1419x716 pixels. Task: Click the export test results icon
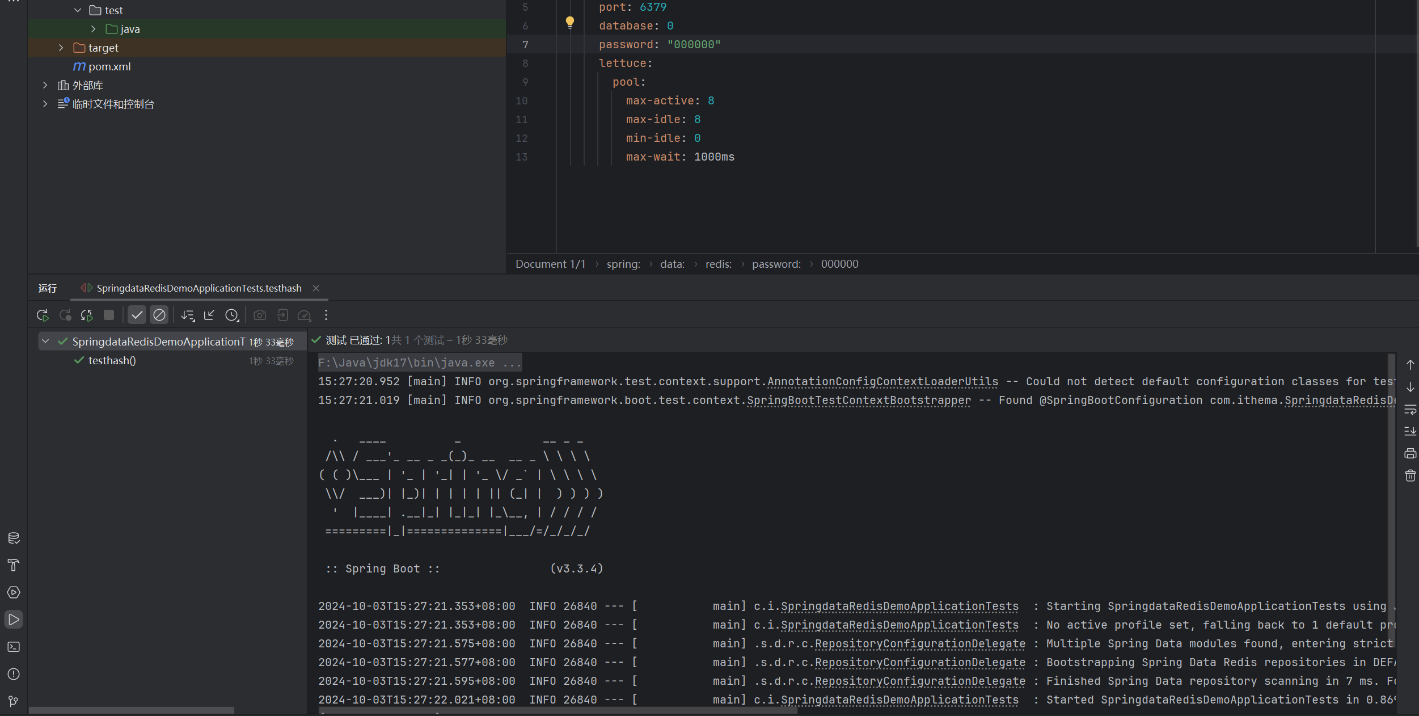[x=283, y=315]
